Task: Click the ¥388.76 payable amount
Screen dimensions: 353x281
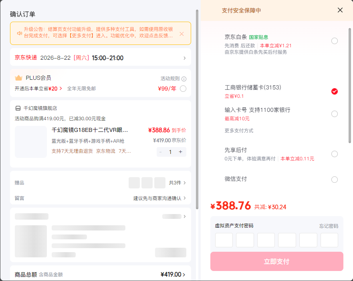Action: [x=230, y=206]
